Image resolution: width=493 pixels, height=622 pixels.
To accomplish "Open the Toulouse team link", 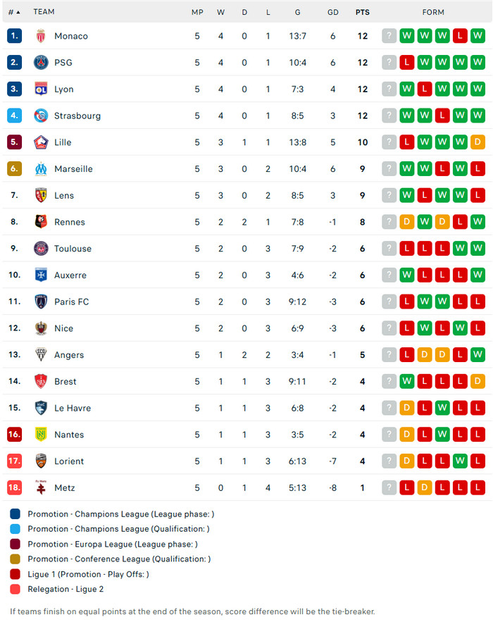I will point(73,249).
